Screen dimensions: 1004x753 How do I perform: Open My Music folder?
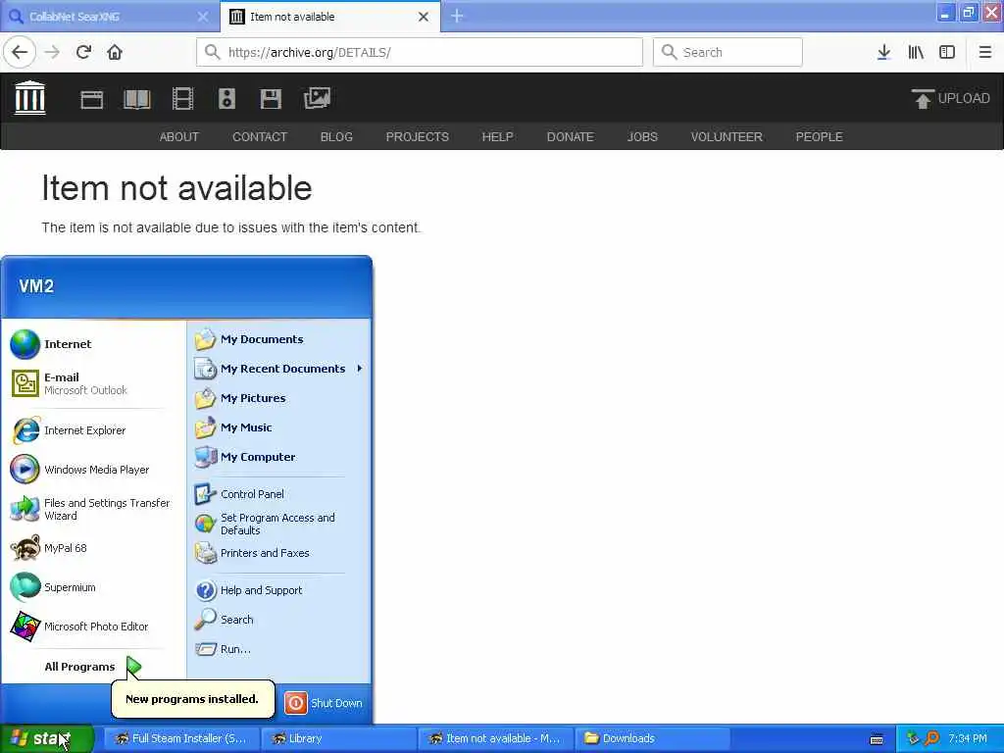click(x=279, y=427)
